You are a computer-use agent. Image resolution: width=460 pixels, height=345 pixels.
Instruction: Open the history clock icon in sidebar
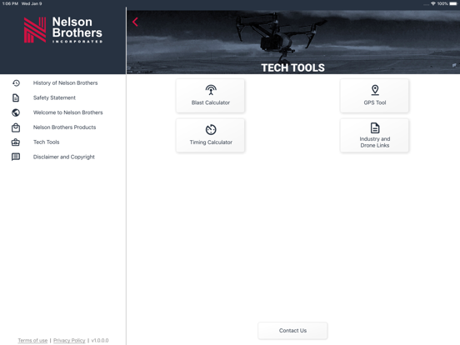coord(16,83)
